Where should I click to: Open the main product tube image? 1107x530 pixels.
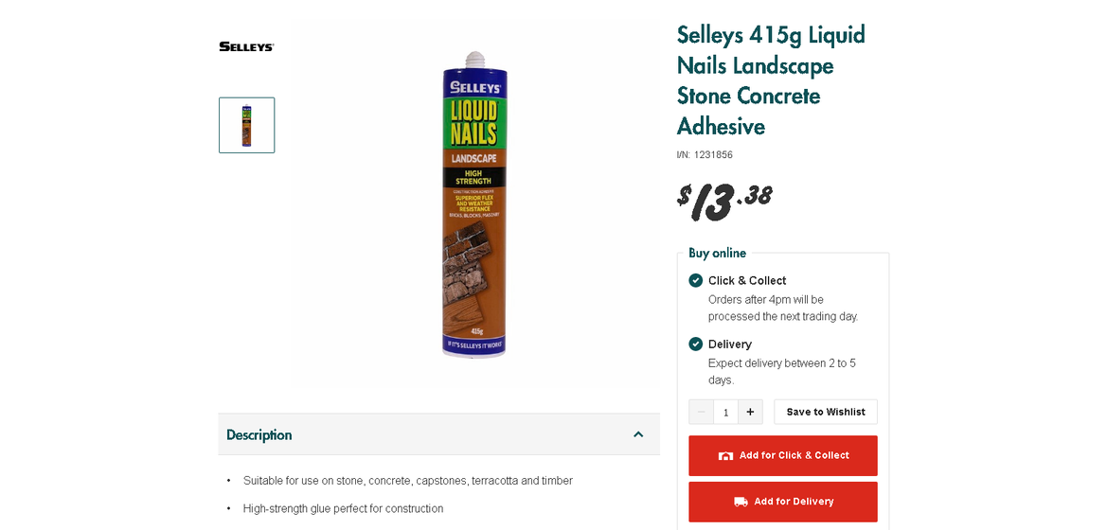pyautogui.click(x=473, y=203)
